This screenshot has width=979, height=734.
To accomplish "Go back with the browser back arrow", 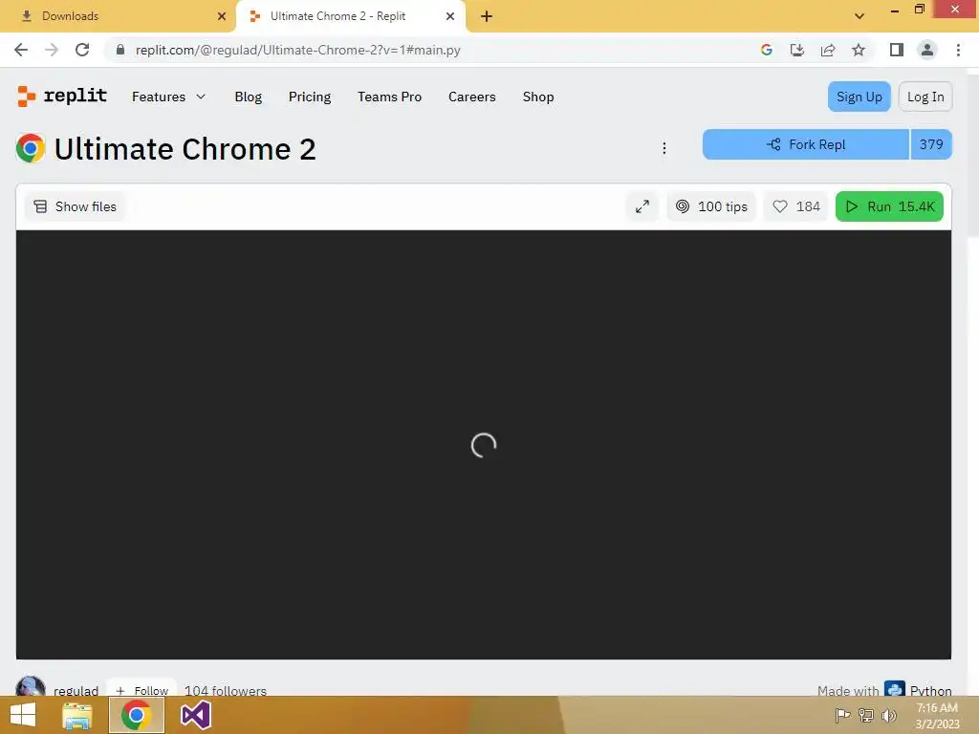I will coord(21,50).
